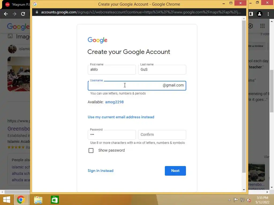Click the Username input field

pos(137,86)
